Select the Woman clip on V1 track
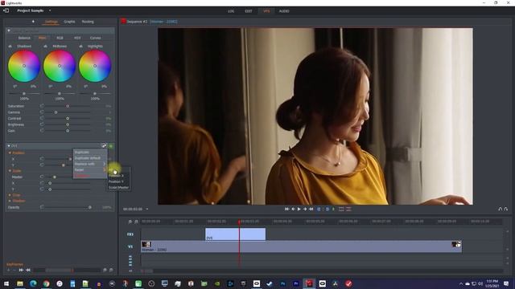515x289 pixels. coord(301,246)
